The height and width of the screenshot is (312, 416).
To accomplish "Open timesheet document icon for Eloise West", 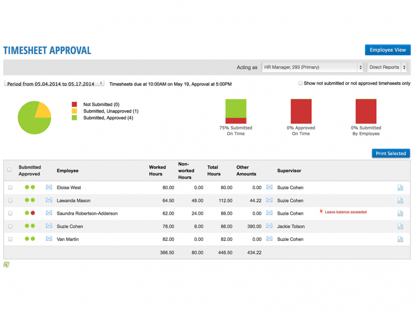I will tap(400, 187).
